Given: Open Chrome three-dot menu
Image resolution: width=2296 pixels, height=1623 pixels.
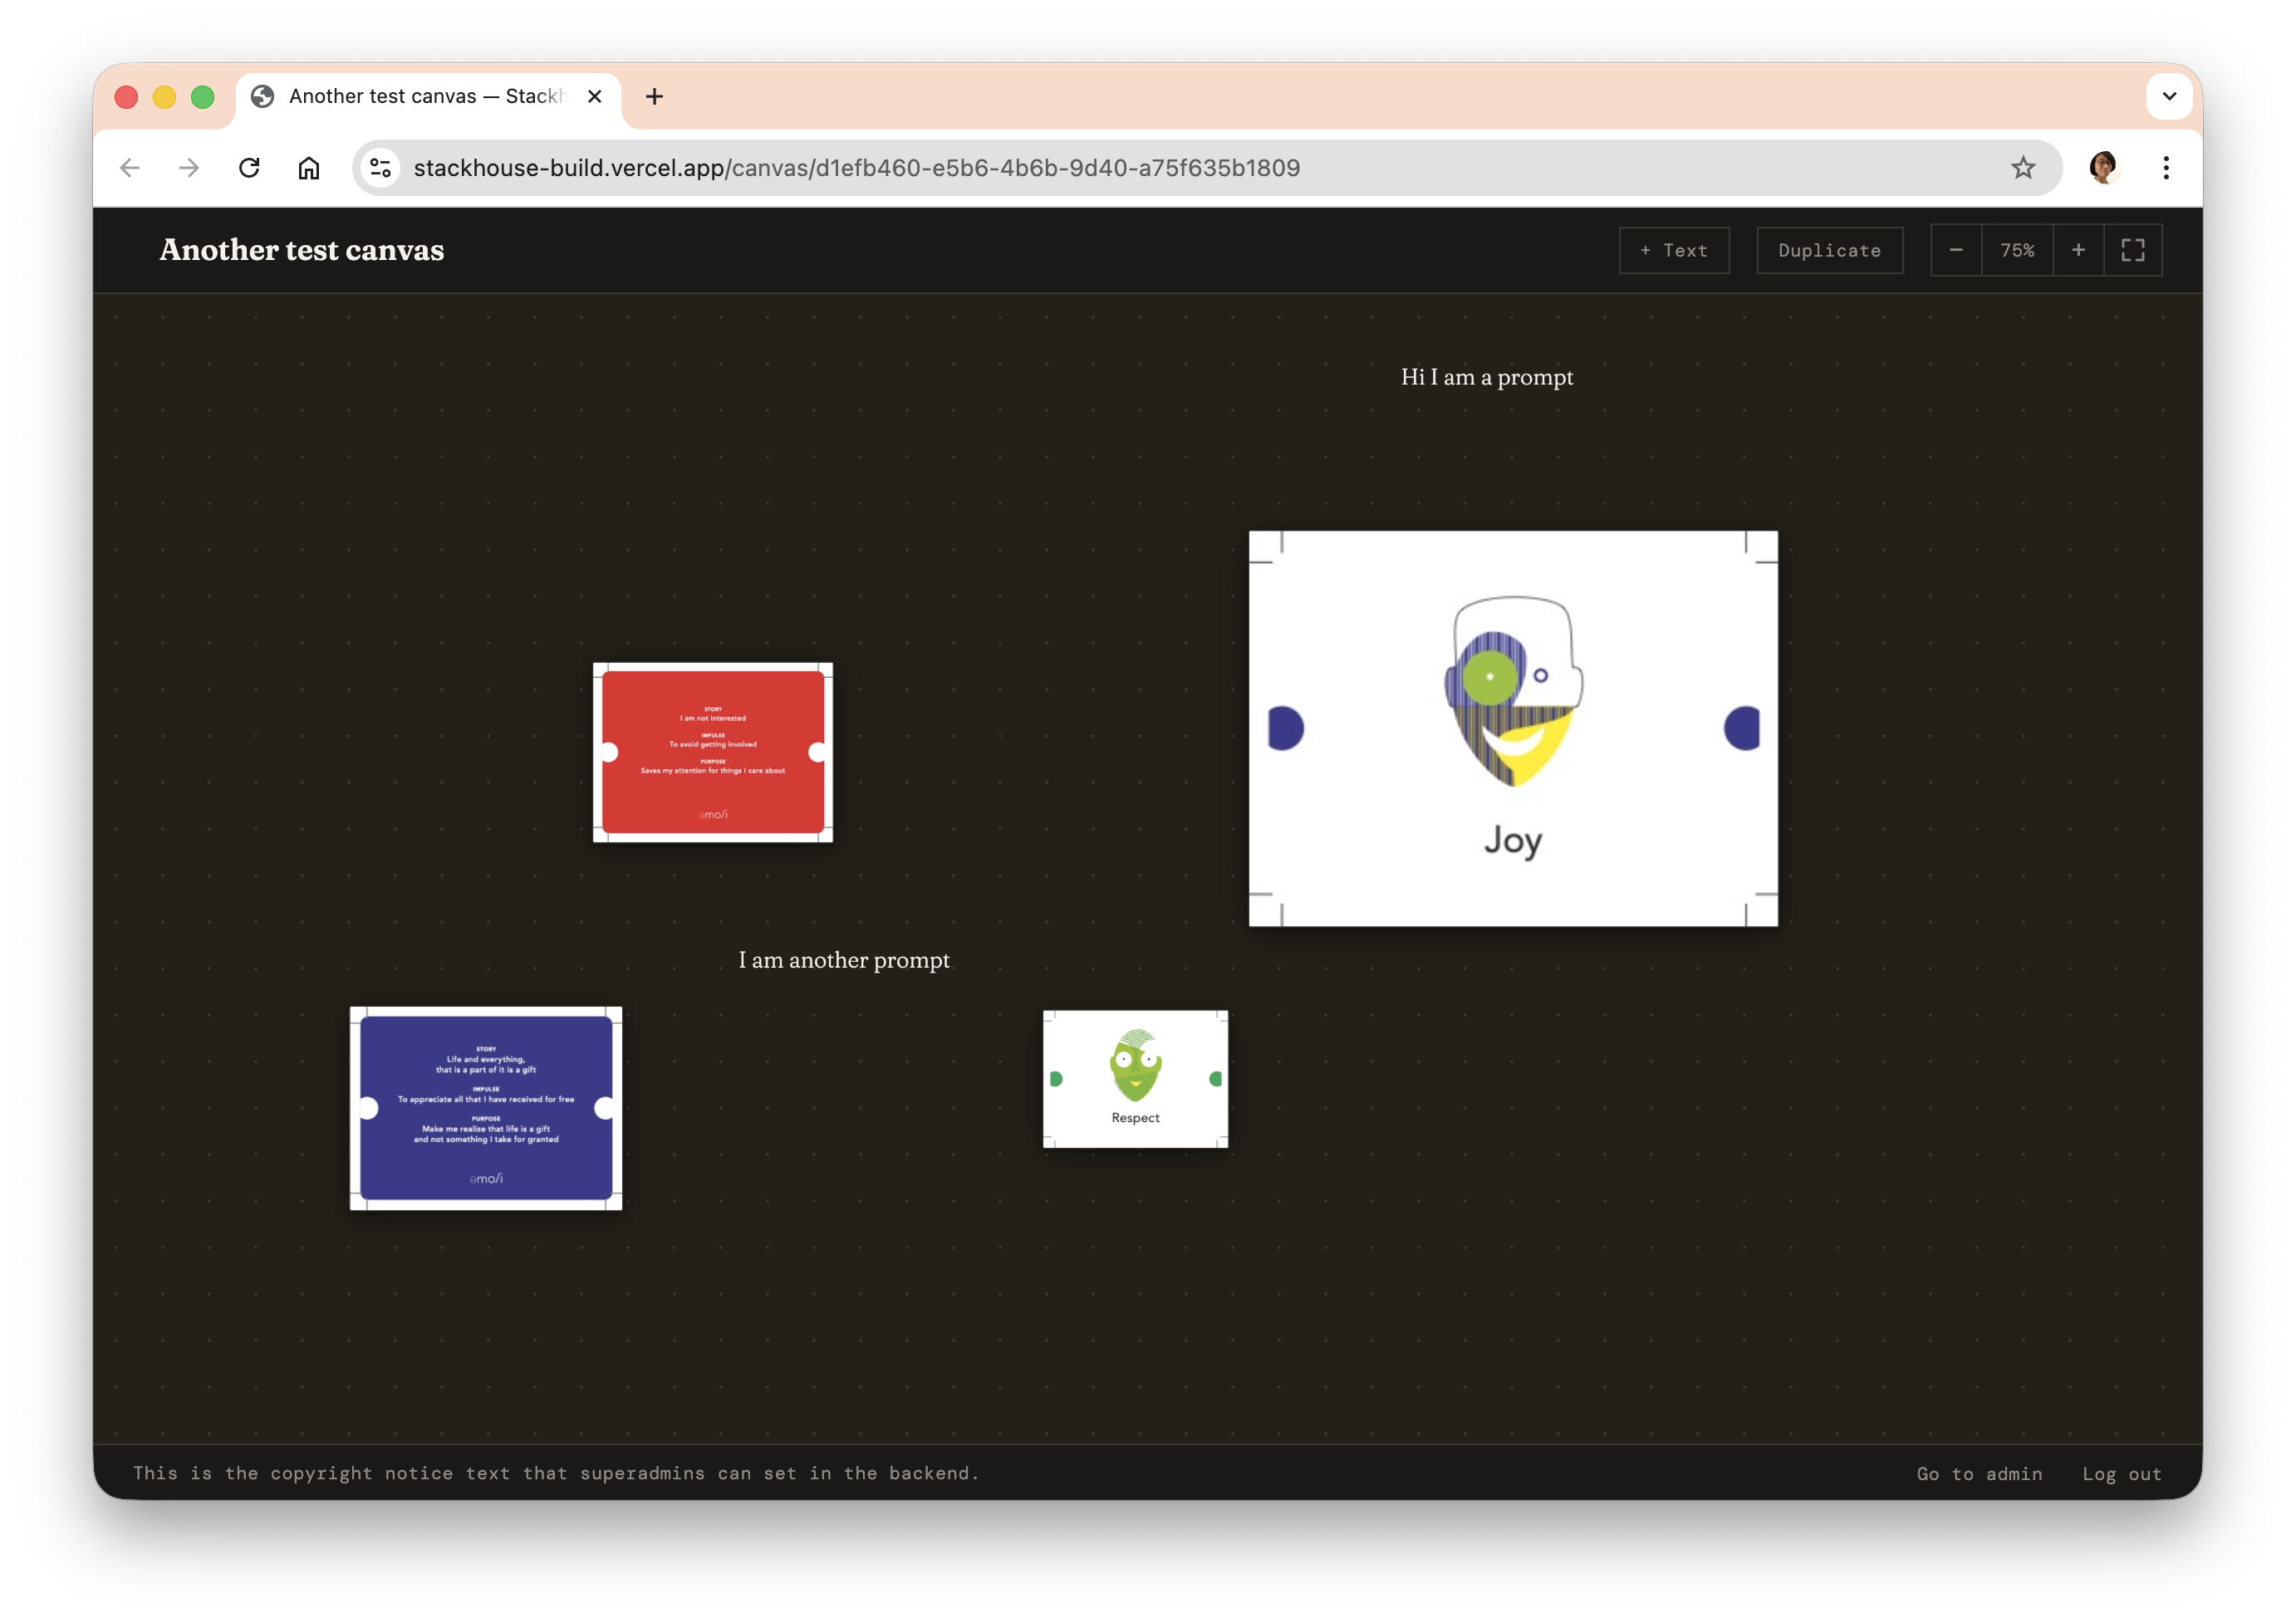Looking at the screenshot, I should click(2166, 168).
